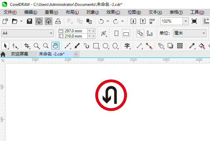
Task: Select the second magnifier tool
Action: [46, 46]
